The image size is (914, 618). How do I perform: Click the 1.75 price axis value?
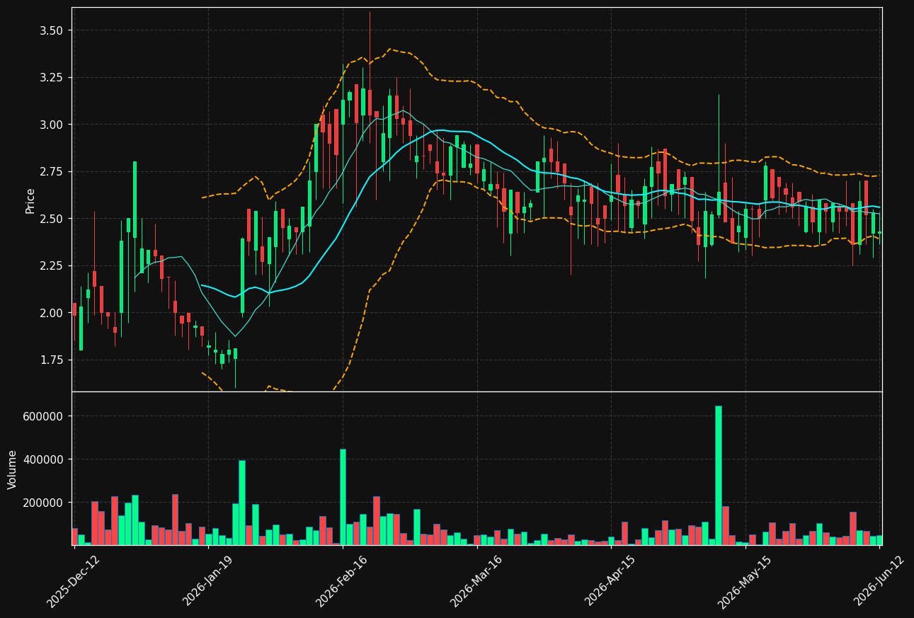point(52,360)
